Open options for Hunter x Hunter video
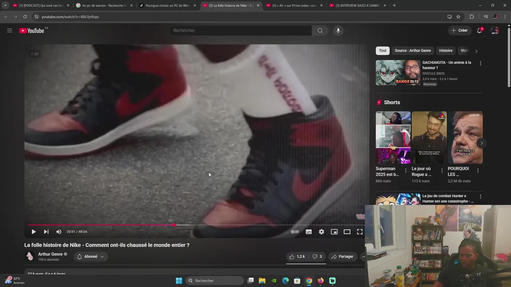Screen dimensions: 511x287 point(480,197)
